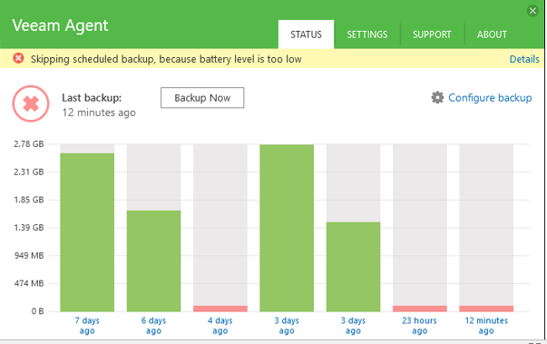This screenshot has width=547, height=344.
Task: Open the SUPPORT tab
Action: click(x=432, y=34)
